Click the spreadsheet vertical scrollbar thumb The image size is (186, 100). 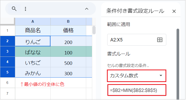(x=94, y=30)
